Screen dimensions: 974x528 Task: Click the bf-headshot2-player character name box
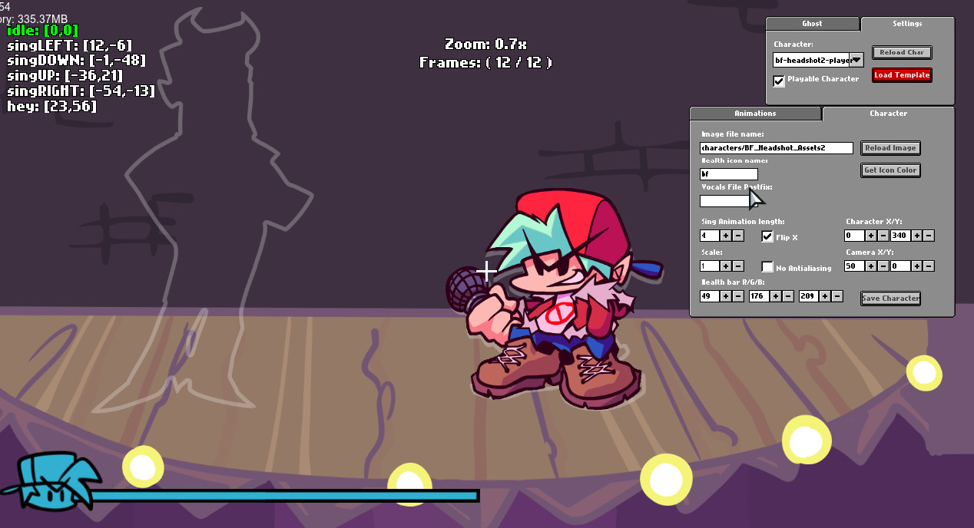[x=812, y=59]
